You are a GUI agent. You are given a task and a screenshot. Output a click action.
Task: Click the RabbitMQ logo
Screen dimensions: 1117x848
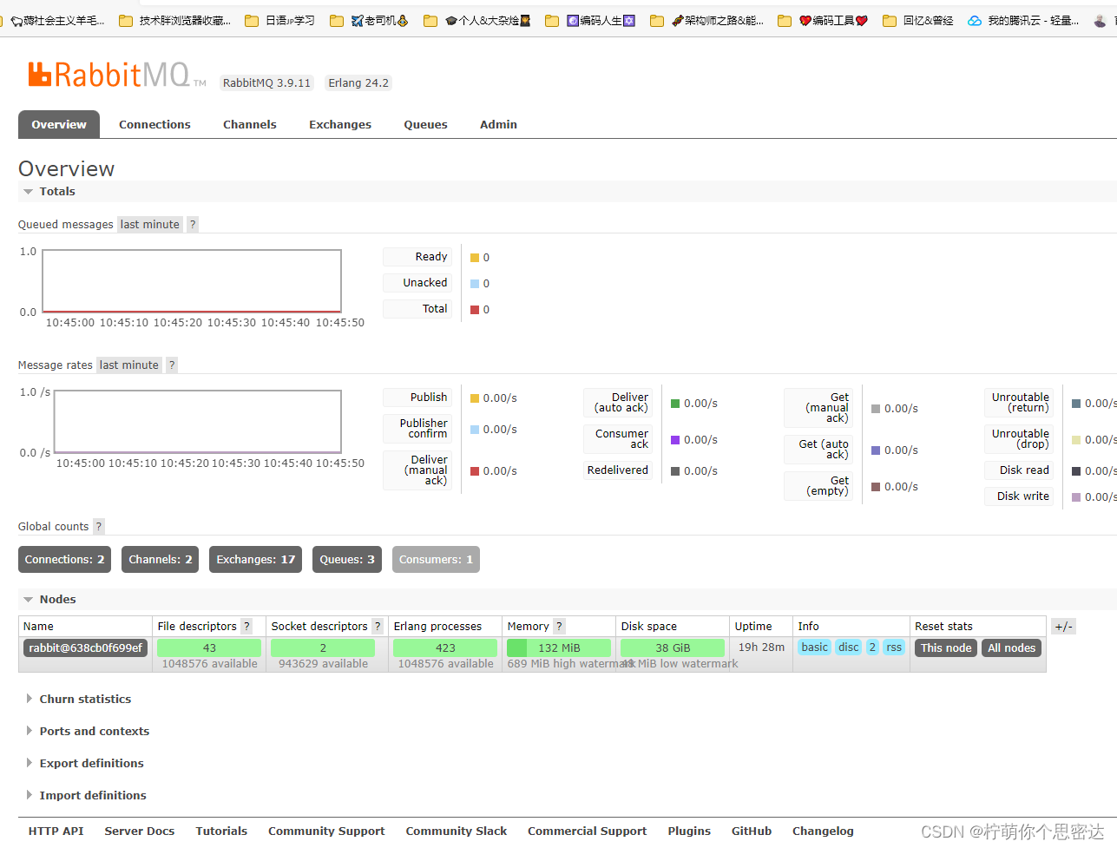(117, 75)
